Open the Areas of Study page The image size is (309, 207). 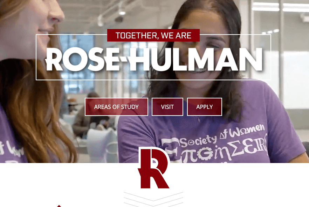[x=116, y=107]
